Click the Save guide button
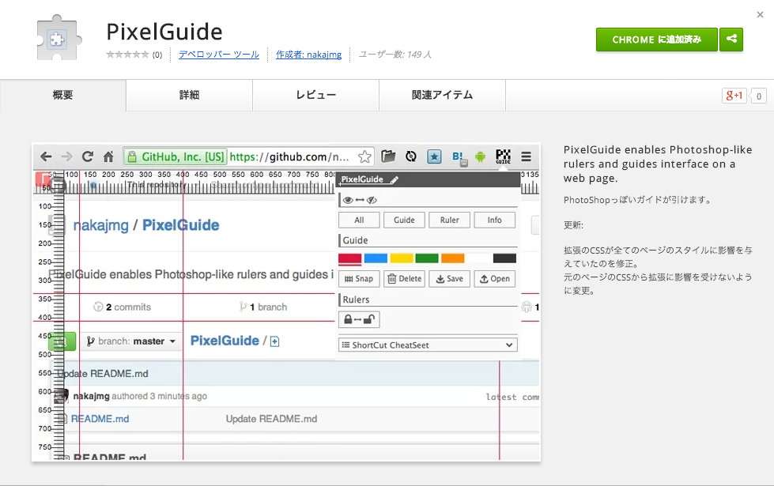 (449, 279)
